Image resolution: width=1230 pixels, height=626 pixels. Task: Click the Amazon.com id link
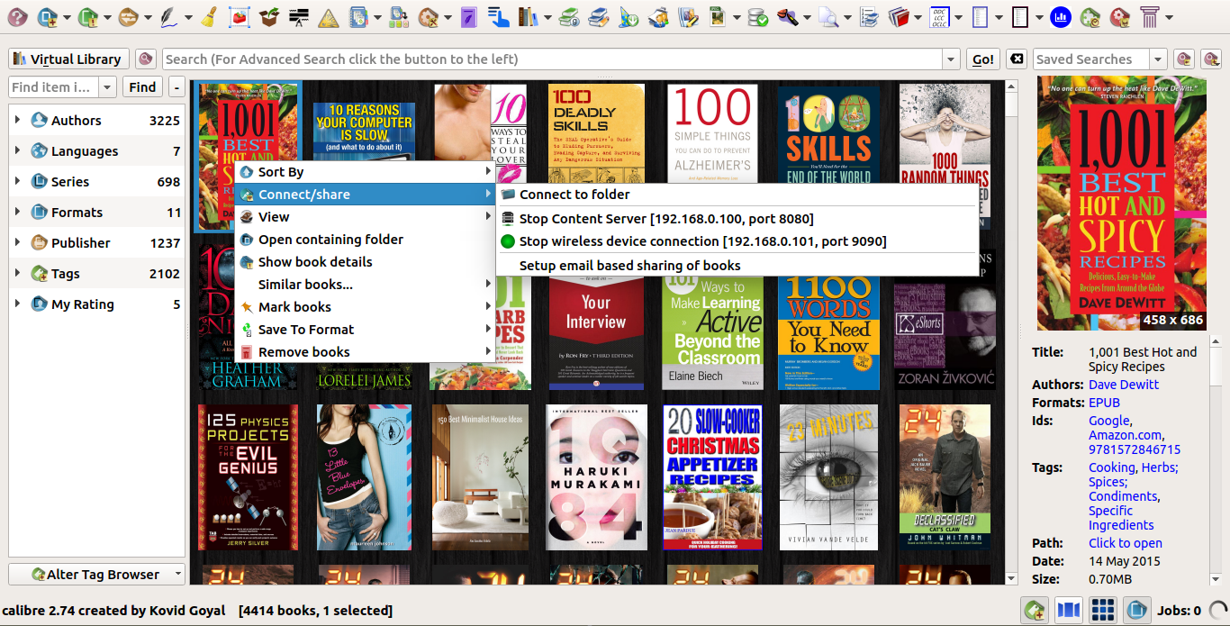coord(1124,435)
